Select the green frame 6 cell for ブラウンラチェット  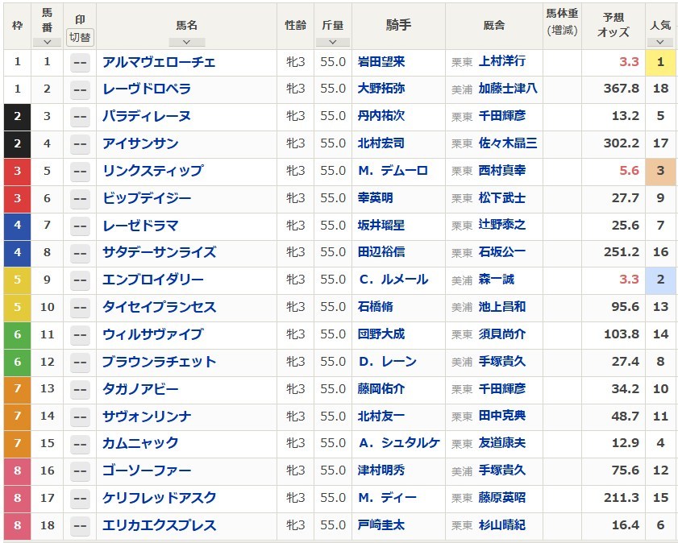(x=17, y=362)
